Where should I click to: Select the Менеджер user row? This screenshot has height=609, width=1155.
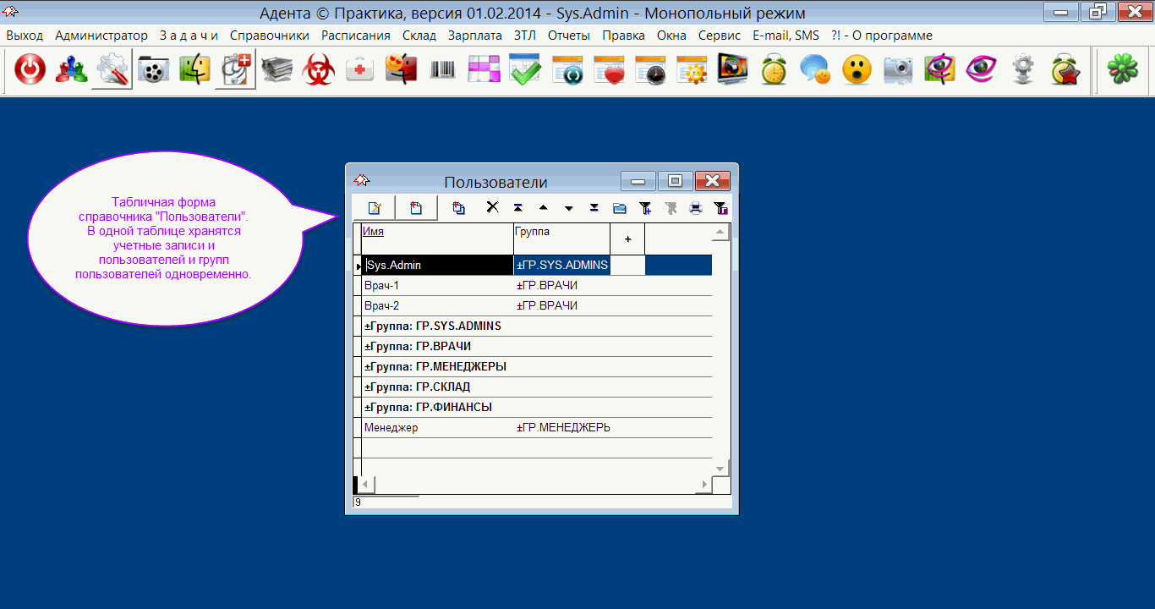(391, 428)
